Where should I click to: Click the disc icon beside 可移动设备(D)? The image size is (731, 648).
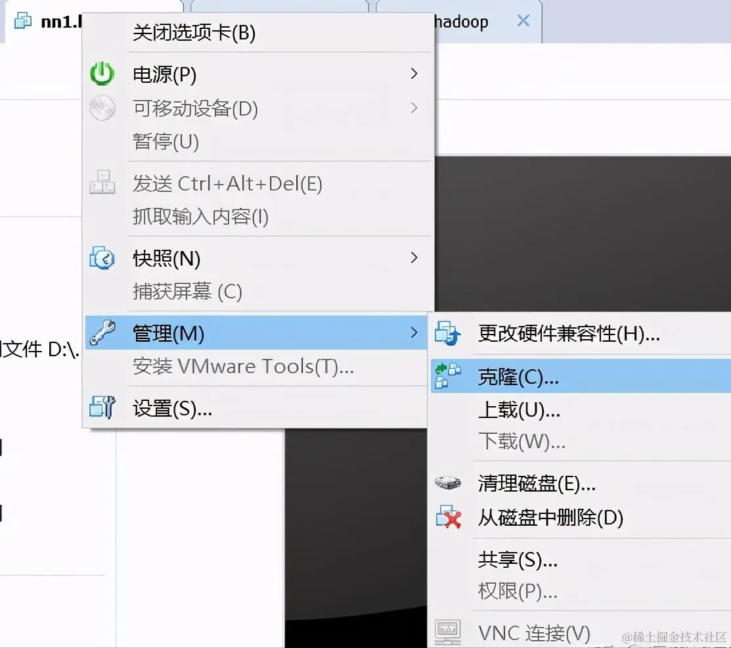click(x=102, y=108)
